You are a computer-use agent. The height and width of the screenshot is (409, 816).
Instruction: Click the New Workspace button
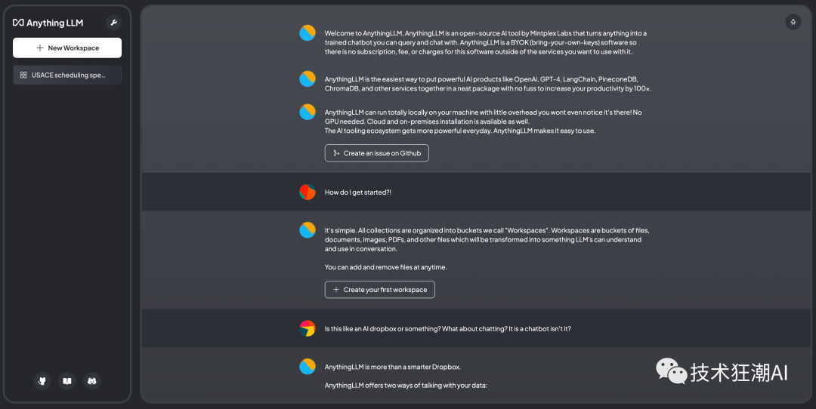pyautogui.click(x=67, y=48)
